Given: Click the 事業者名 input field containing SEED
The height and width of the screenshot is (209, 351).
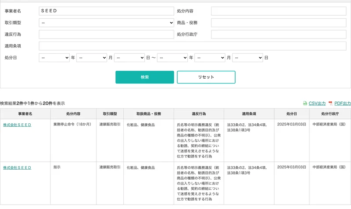Looking at the screenshot, I should pyautogui.click(x=106, y=11).
